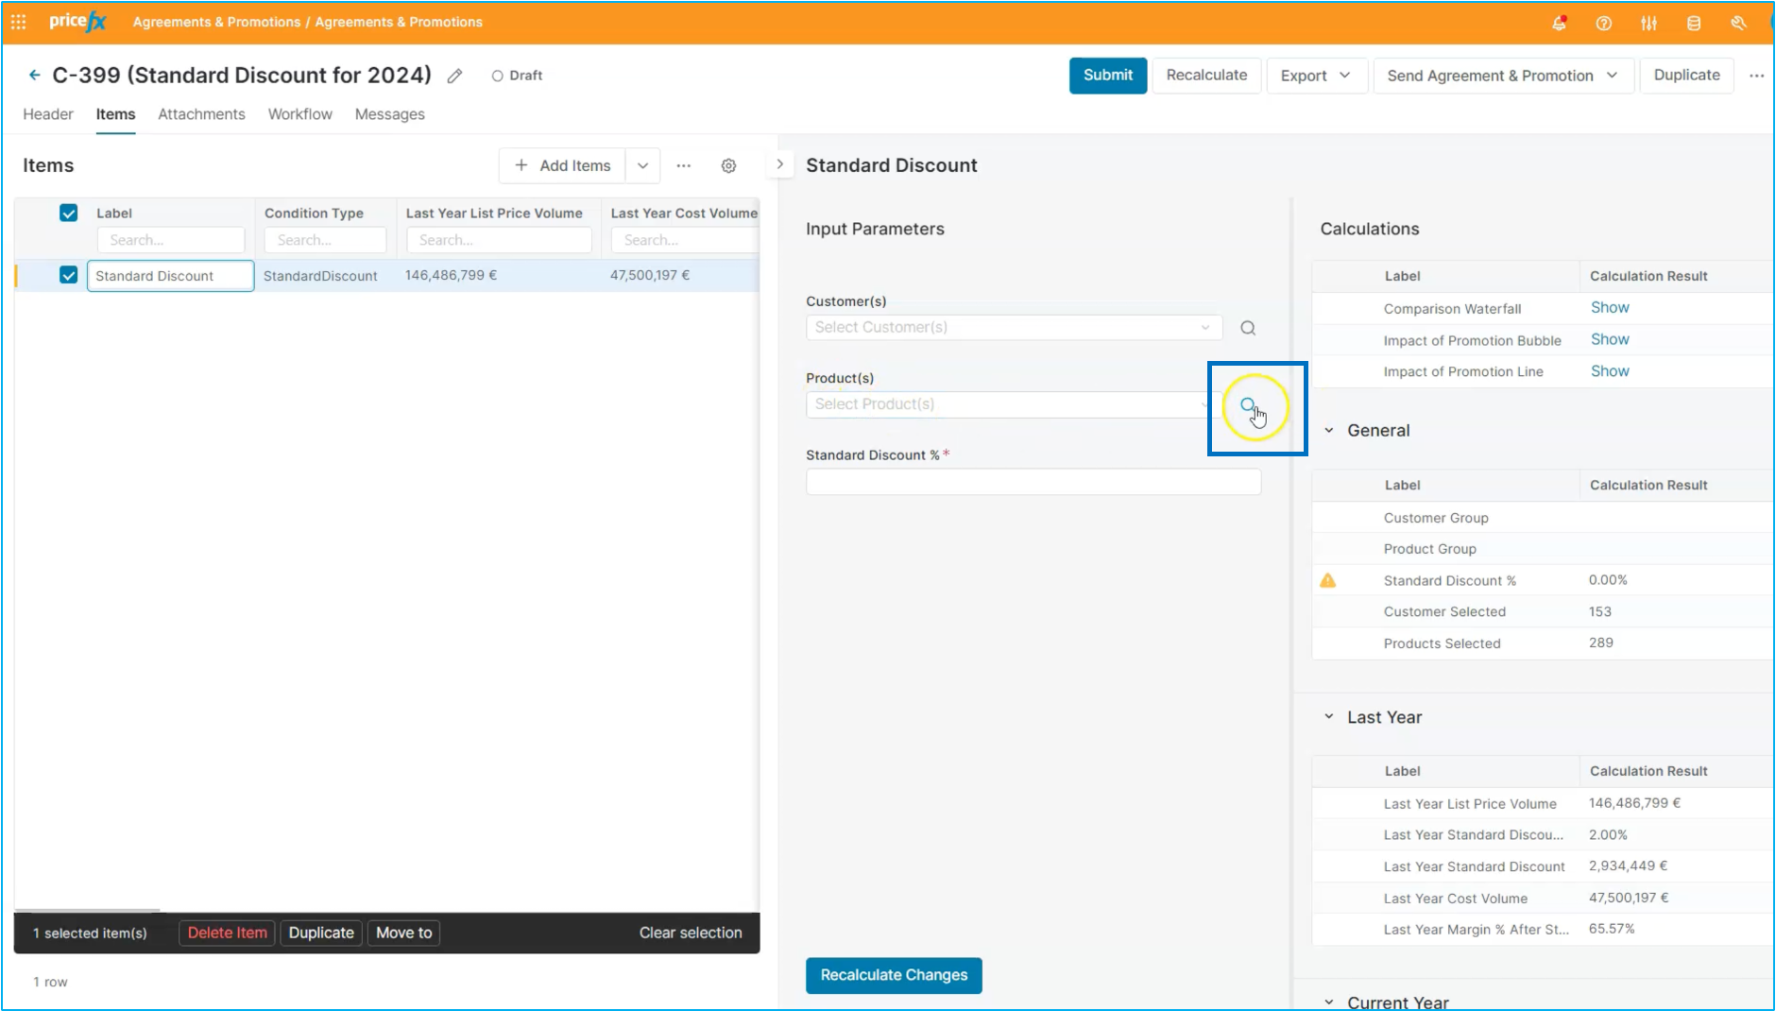Show the Comparison Waterfall result

pos(1609,308)
